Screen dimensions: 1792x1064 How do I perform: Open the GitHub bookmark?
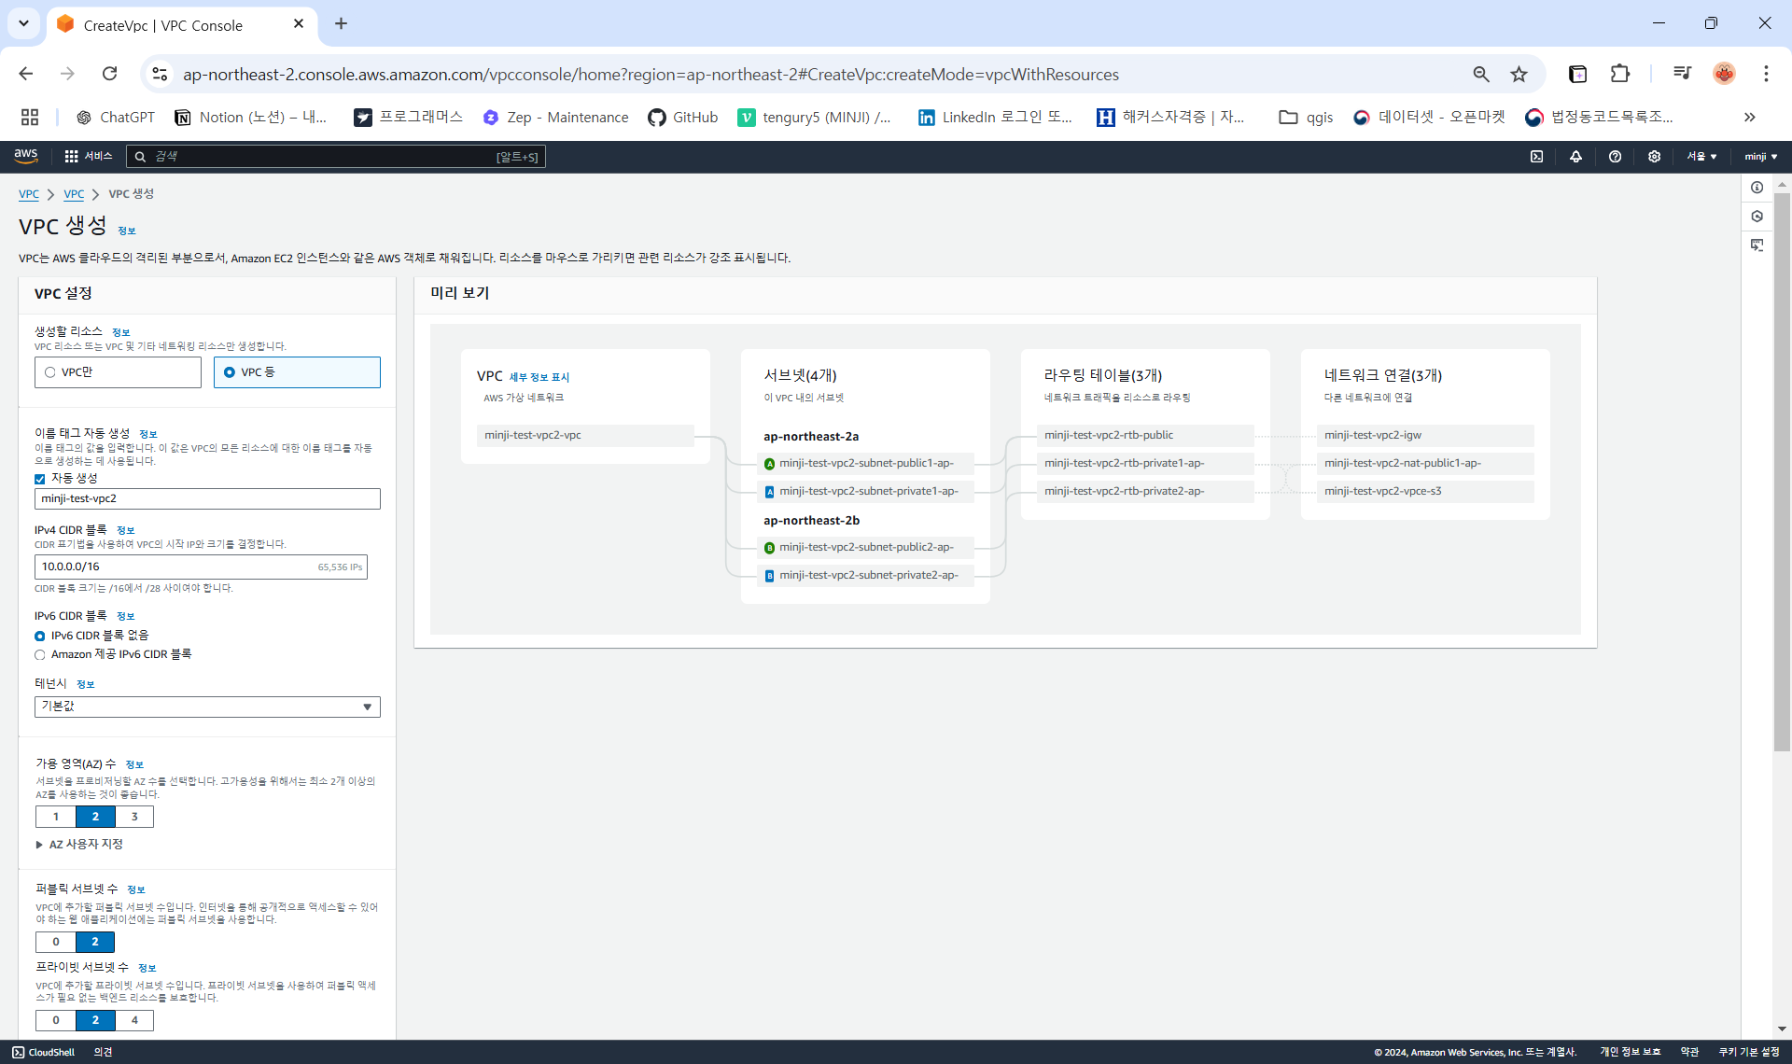683,117
